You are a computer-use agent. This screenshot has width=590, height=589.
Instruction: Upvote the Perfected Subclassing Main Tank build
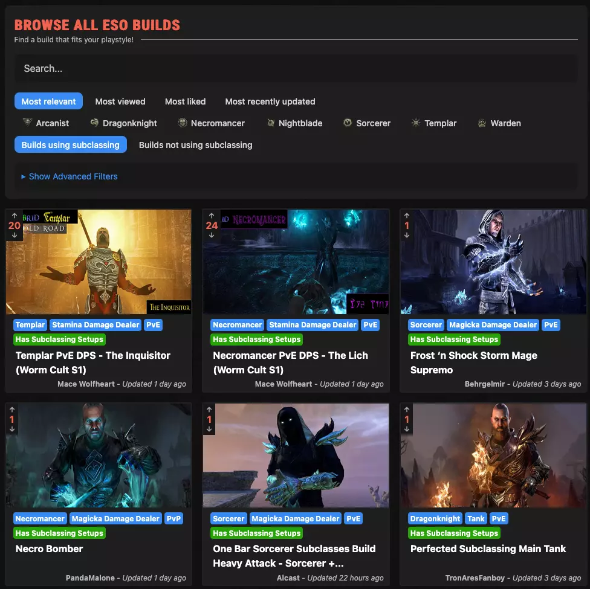coord(407,410)
